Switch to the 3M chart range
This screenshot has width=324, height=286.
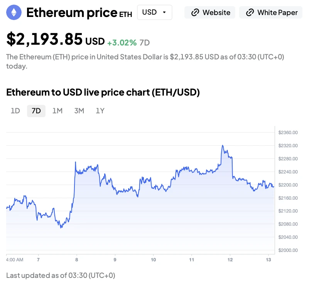pos(79,111)
